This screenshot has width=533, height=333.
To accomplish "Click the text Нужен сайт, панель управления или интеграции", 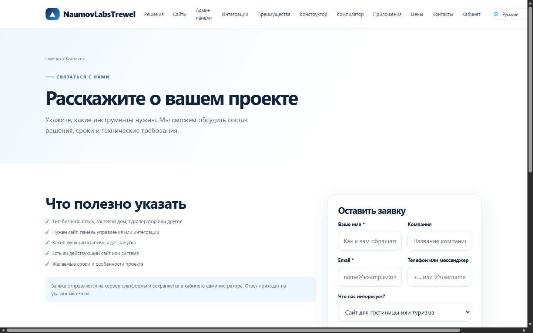I will pos(106,232).
